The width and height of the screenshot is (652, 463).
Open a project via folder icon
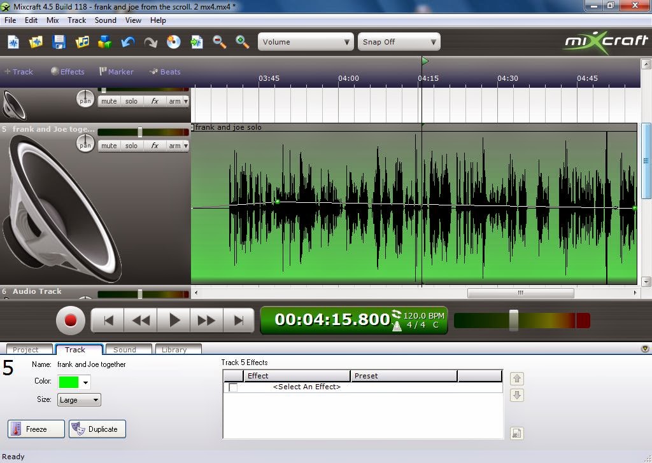tap(36, 42)
